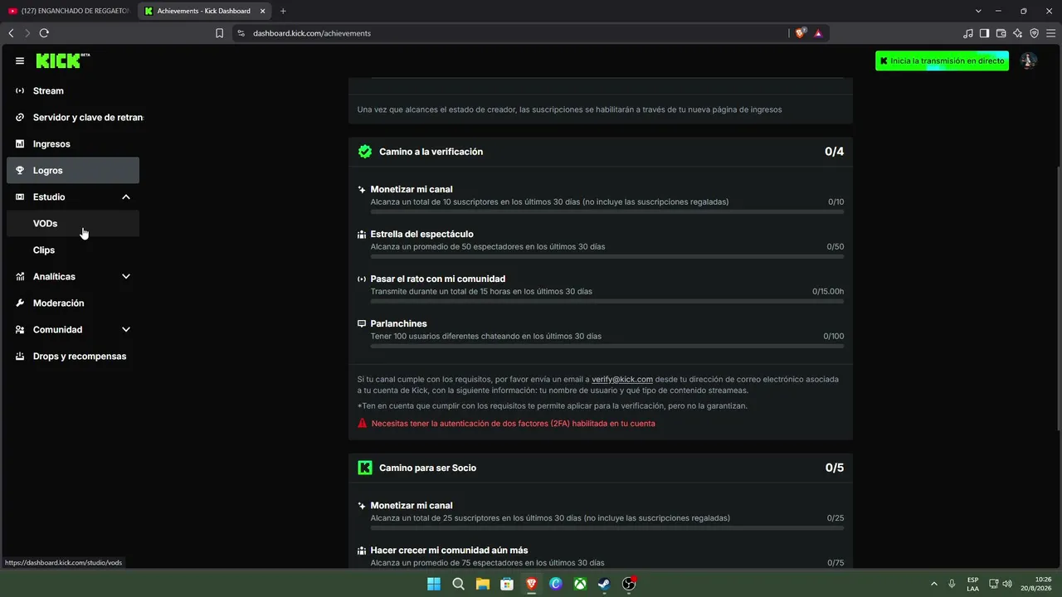
Task: Open the Leo AI sparkle icon
Action: pos(1018,33)
